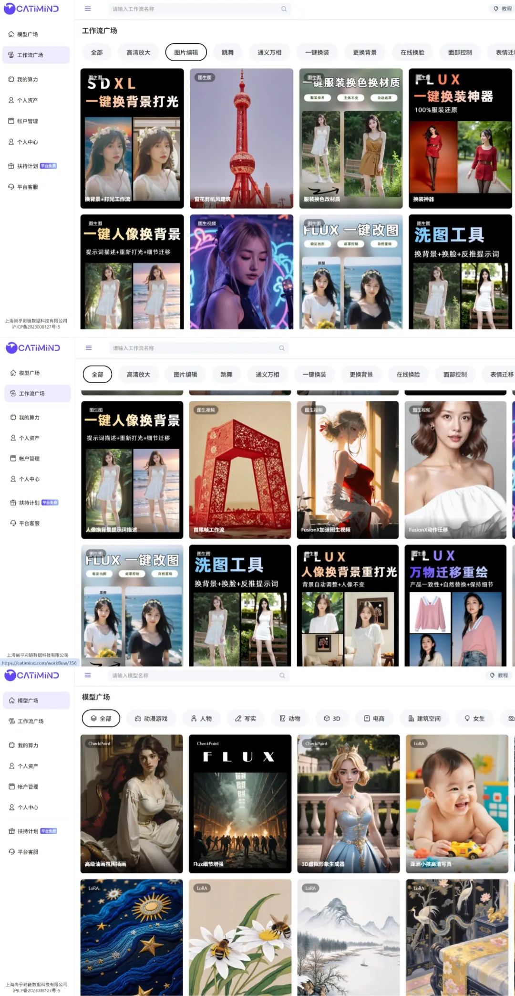Click the 个人中心 icon on the 模型广场 page

[x=12, y=807]
